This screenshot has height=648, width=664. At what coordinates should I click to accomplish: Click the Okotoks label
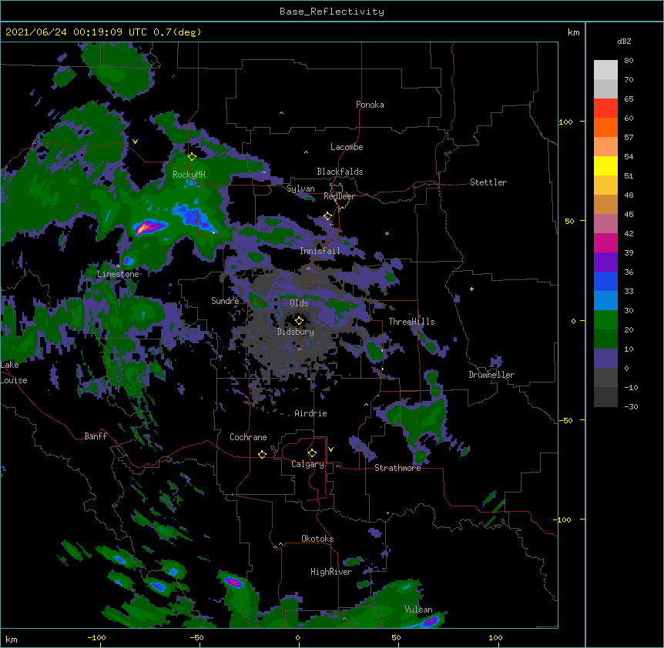pyautogui.click(x=317, y=539)
